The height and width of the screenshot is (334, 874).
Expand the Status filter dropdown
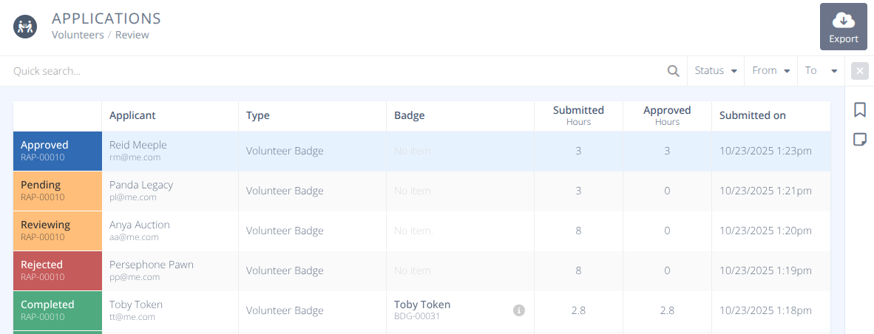716,71
